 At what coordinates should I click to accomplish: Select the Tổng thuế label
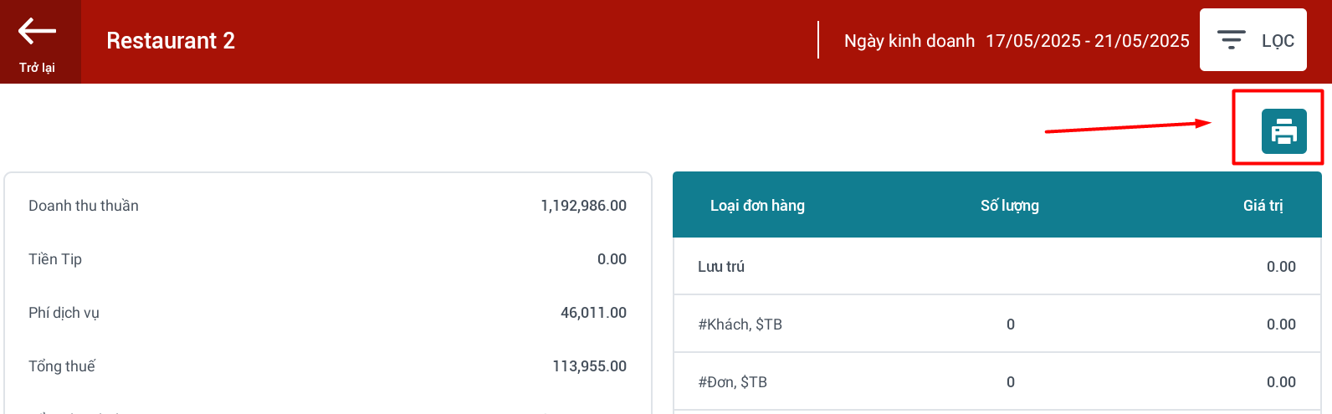[x=62, y=366]
